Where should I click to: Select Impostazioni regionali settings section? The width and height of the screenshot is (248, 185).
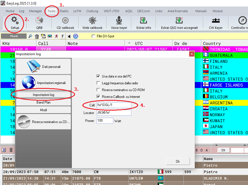tap(44, 83)
